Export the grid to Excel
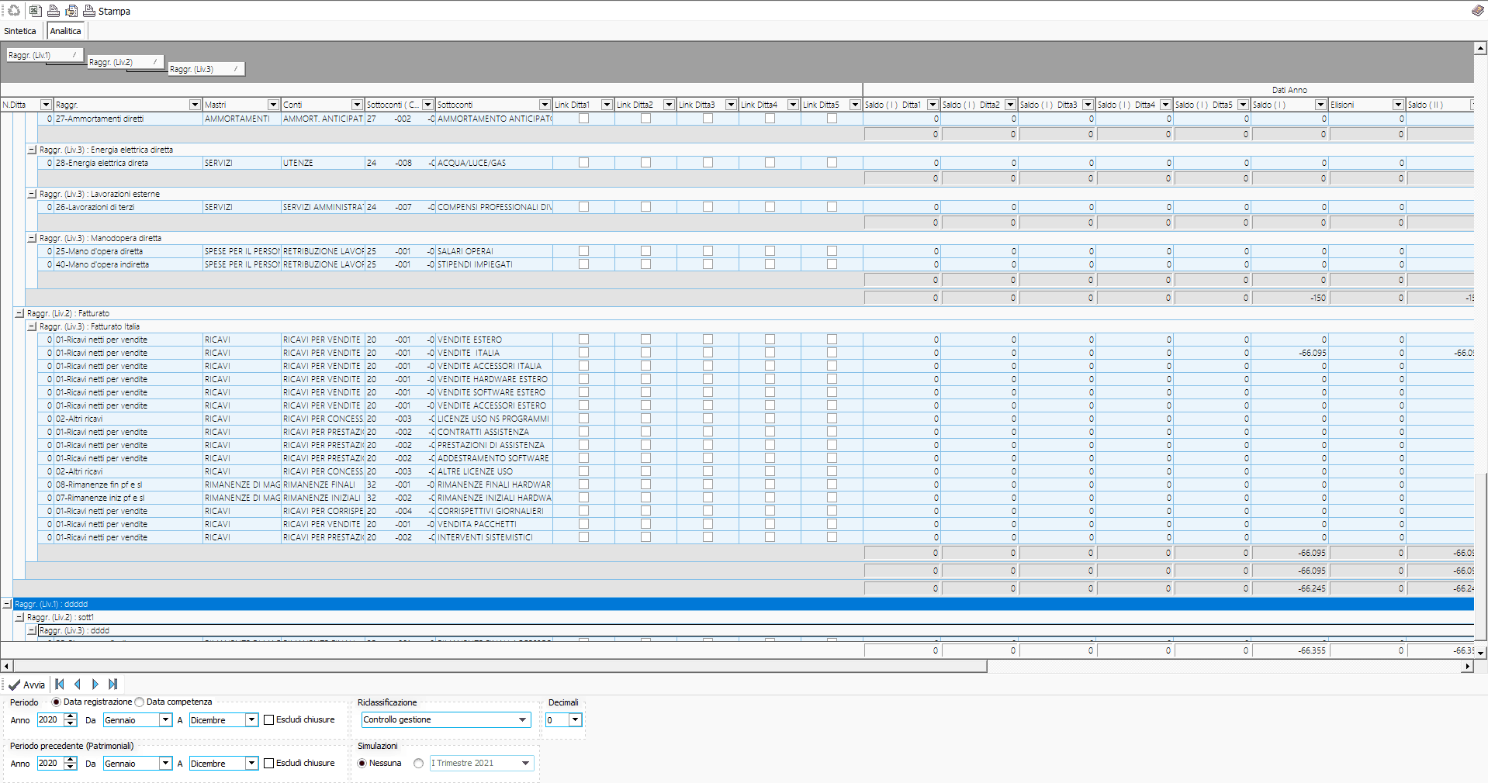This screenshot has width=1488, height=783. point(35,11)
